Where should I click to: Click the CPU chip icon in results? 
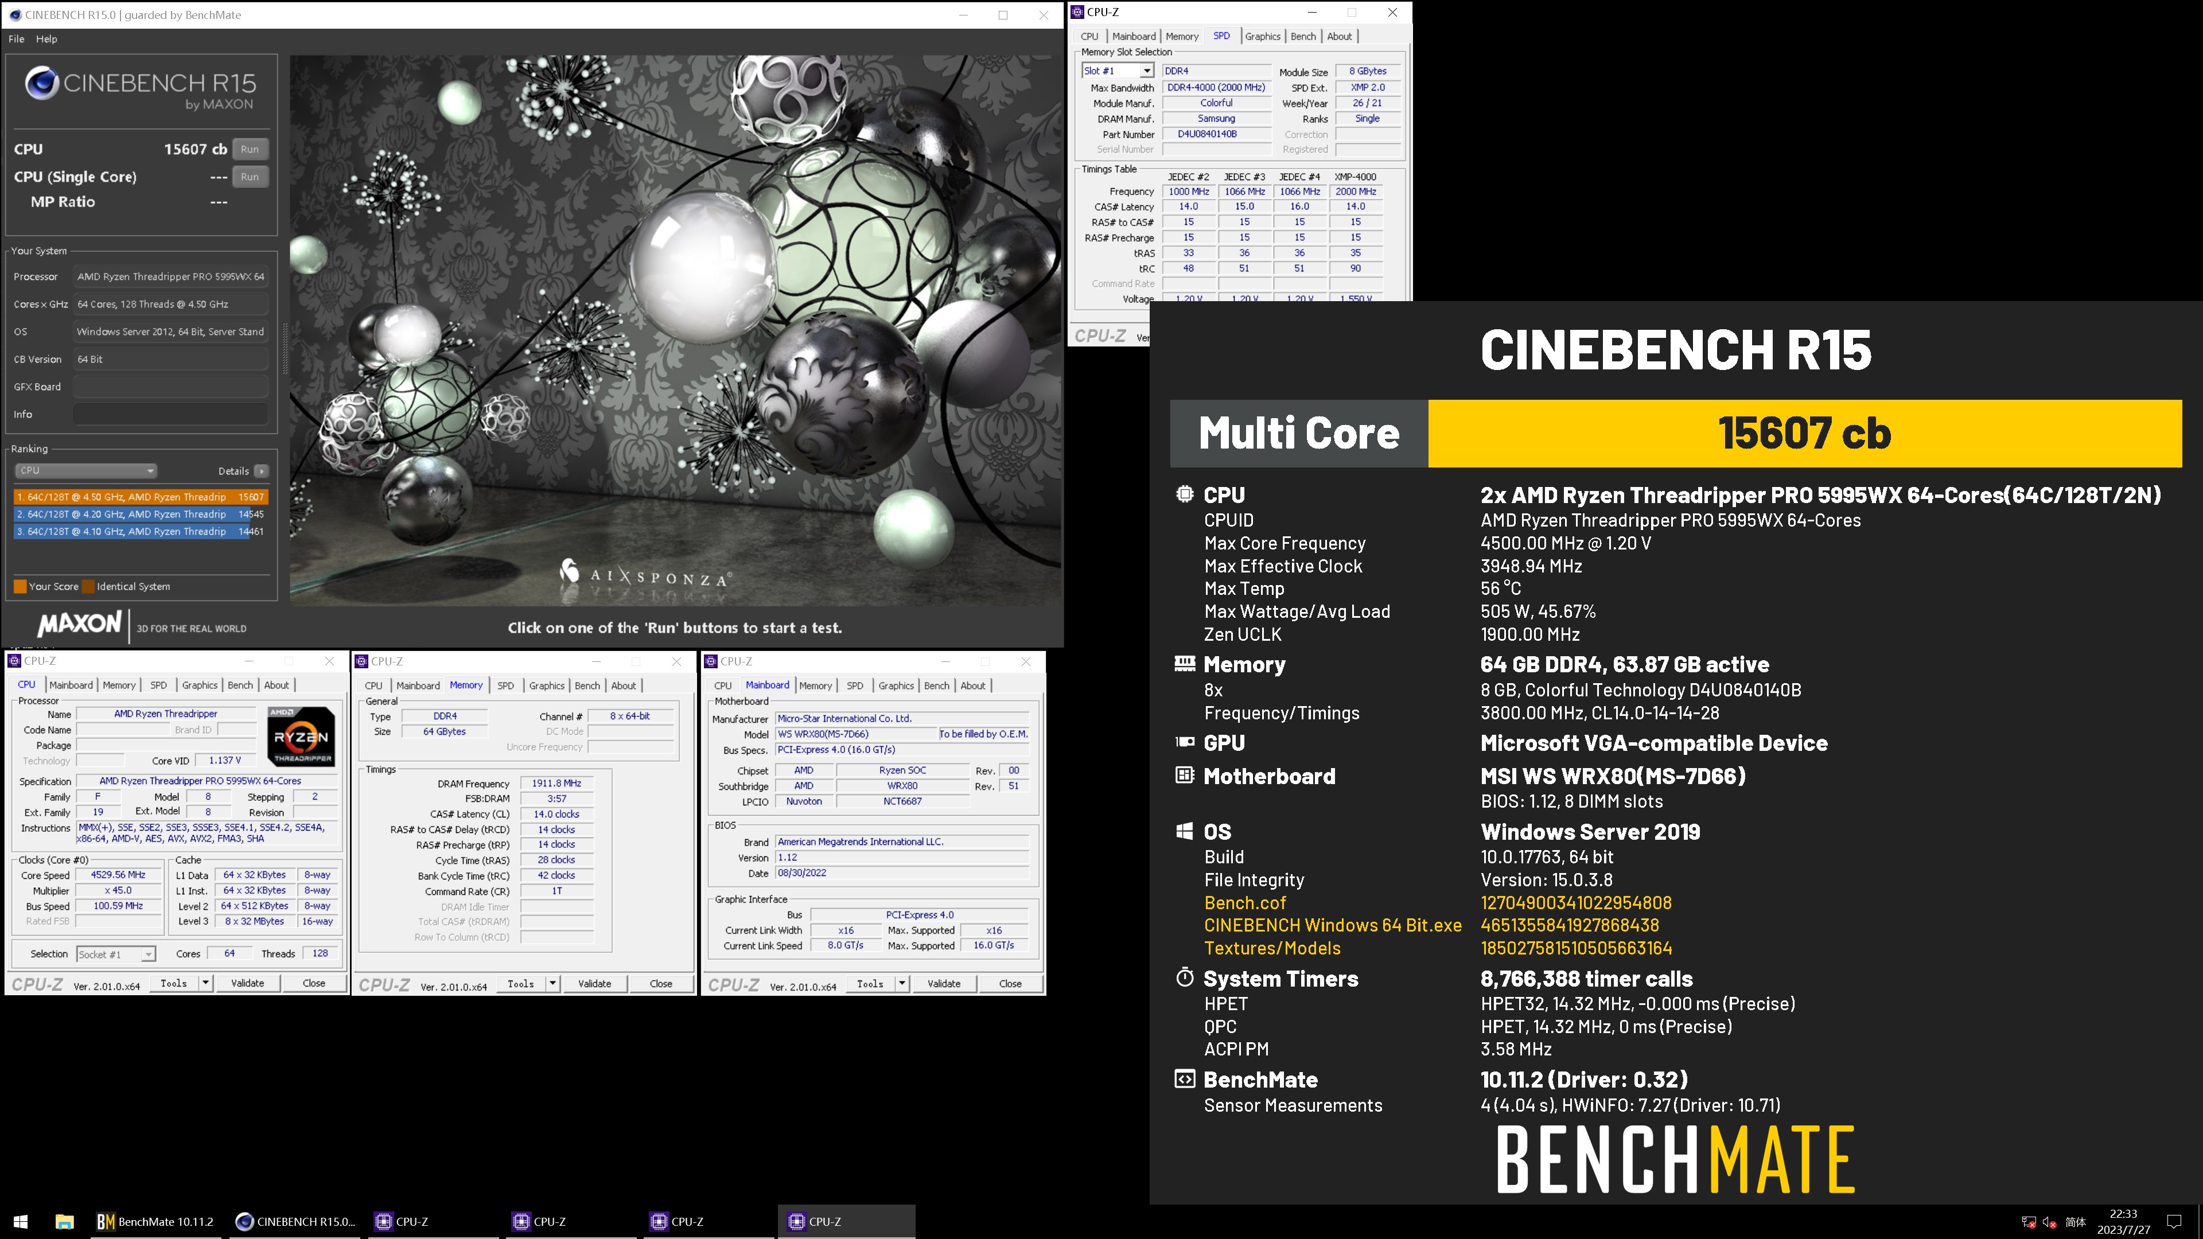[1185, 493]
